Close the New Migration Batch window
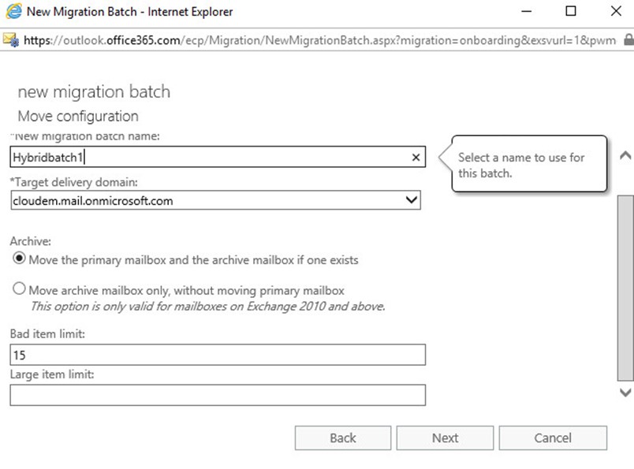The image size is (634, 469). click(616, 11)
